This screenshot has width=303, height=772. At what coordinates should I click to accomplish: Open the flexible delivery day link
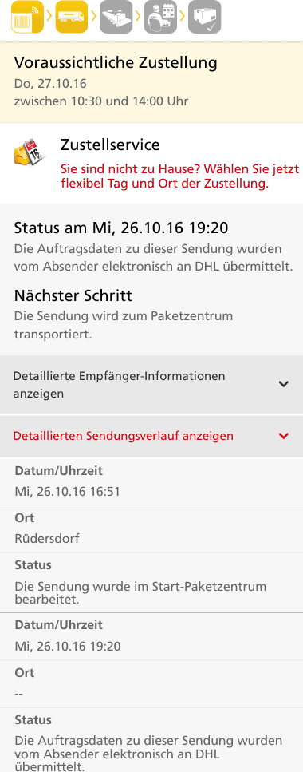click(x=180, y=176)
